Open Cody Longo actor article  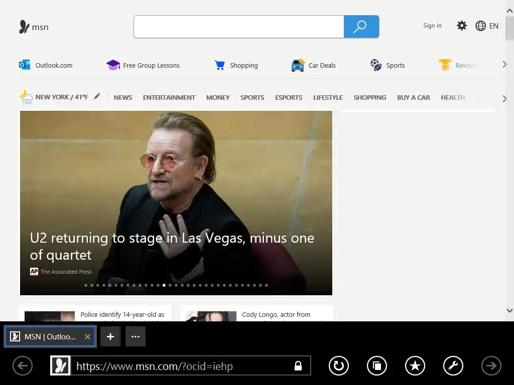276,315
